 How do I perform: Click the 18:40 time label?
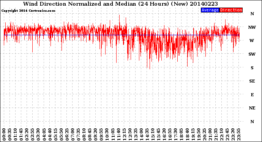[187, 134]
